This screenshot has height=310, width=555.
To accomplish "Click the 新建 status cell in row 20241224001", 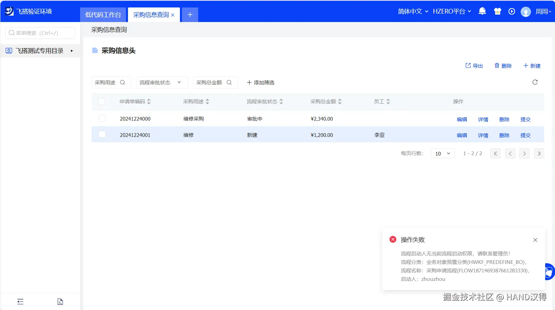I will pos(252,135).
